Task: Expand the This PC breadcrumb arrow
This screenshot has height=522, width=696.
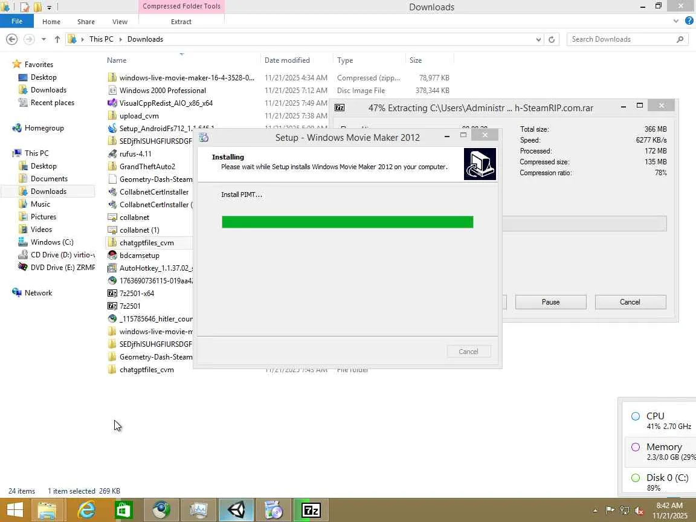Action: click(120, 39)
